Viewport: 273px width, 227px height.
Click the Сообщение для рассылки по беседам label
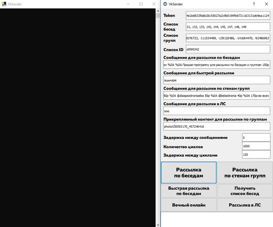tap(202, 57)
